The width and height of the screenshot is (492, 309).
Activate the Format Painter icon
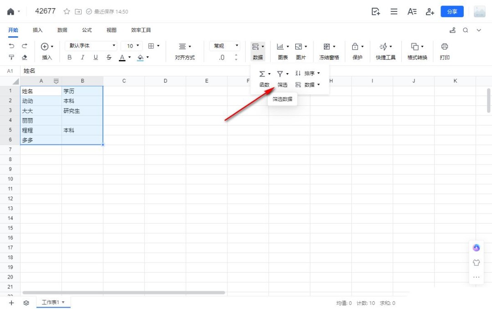11,57
